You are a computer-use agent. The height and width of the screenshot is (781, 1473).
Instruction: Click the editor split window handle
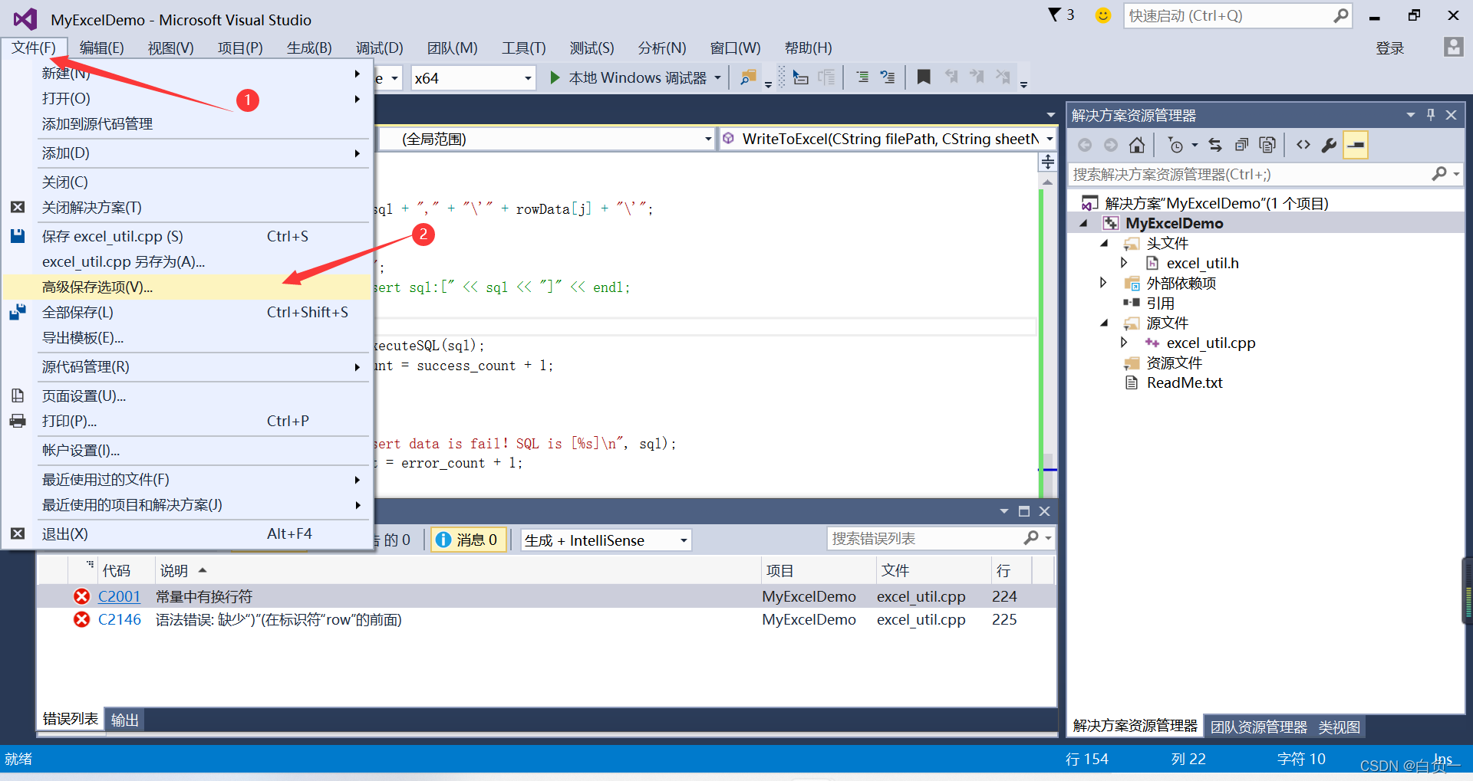pos(1047,162)
